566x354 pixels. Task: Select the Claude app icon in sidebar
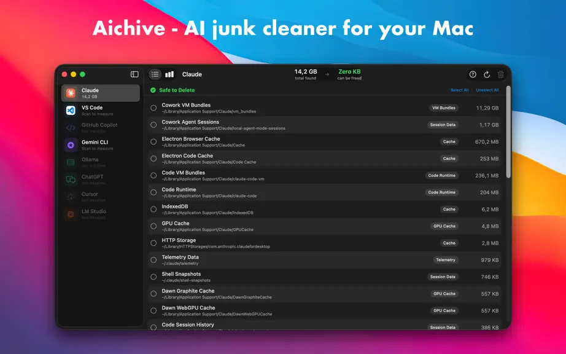[71, 93]
